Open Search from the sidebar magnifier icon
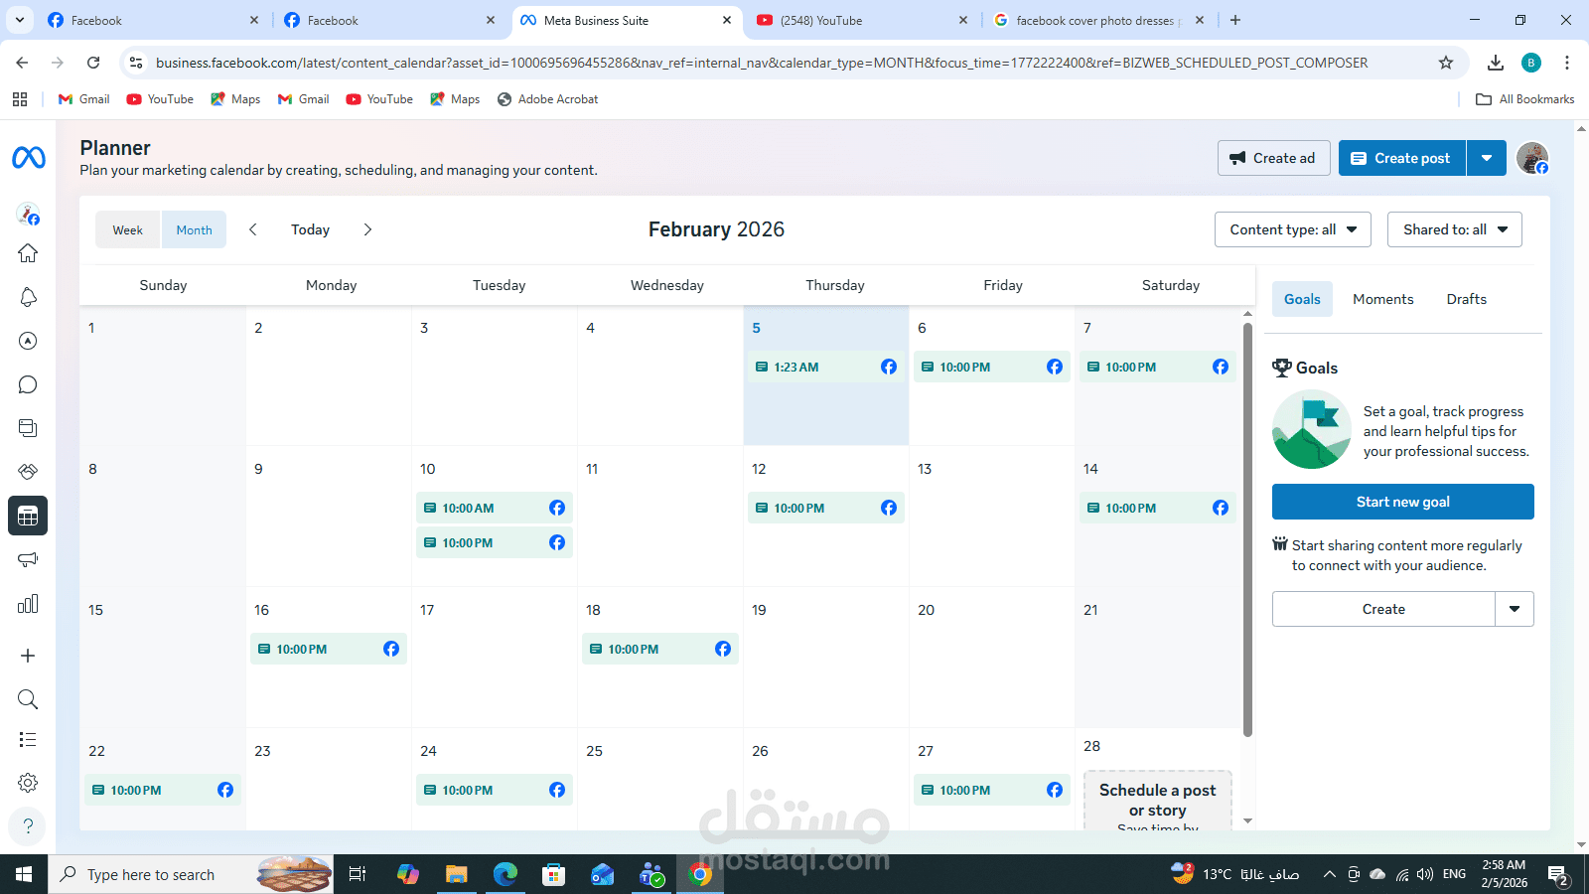Image resolution: width=1589 pixels, height=894 pixels. [28, 699]
